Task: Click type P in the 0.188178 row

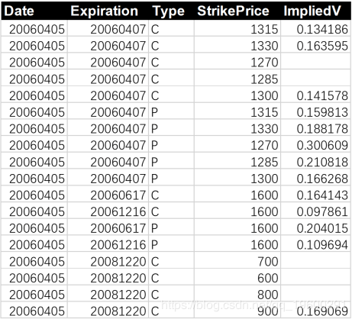Action: click(154, 129)
